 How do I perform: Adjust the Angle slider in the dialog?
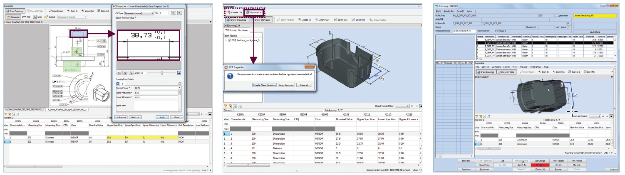coord(162,73)
